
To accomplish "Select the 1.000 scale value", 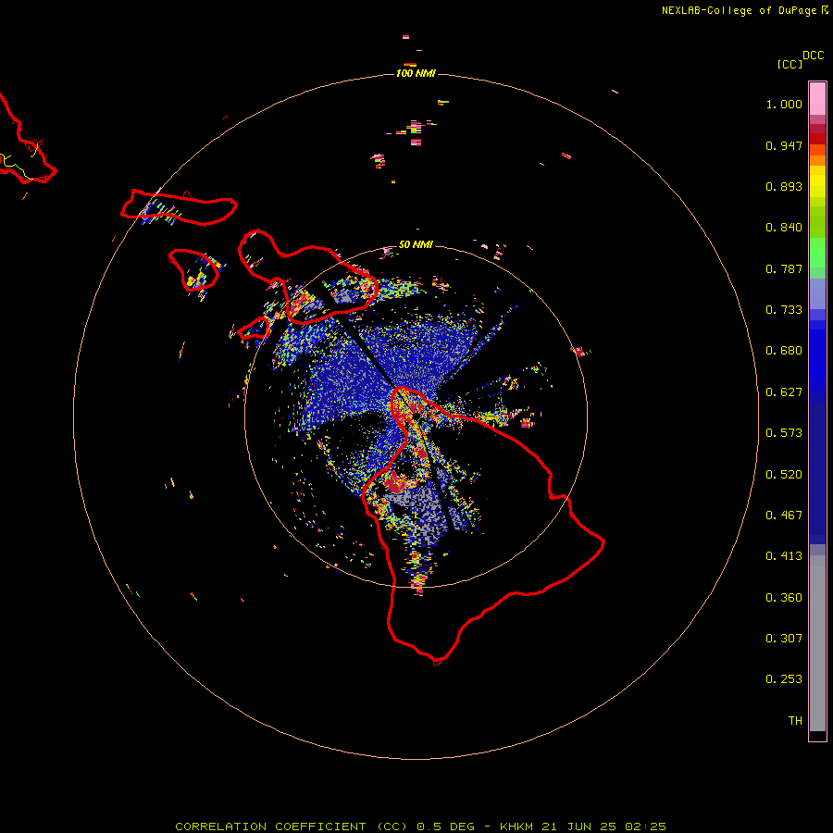I will [784, 104].
